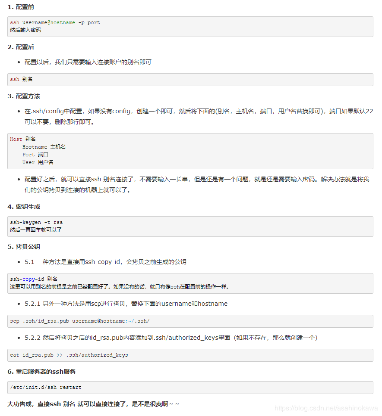Click the code line "/etc/init.d/ssh restart"
This screenshot has height=416, width=382.
(x=46, y=387)
